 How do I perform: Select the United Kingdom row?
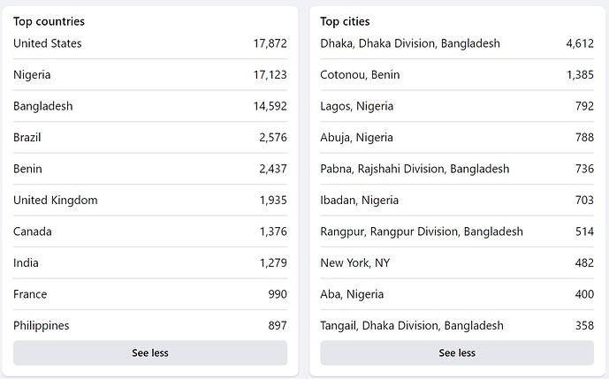pos(150,200)
